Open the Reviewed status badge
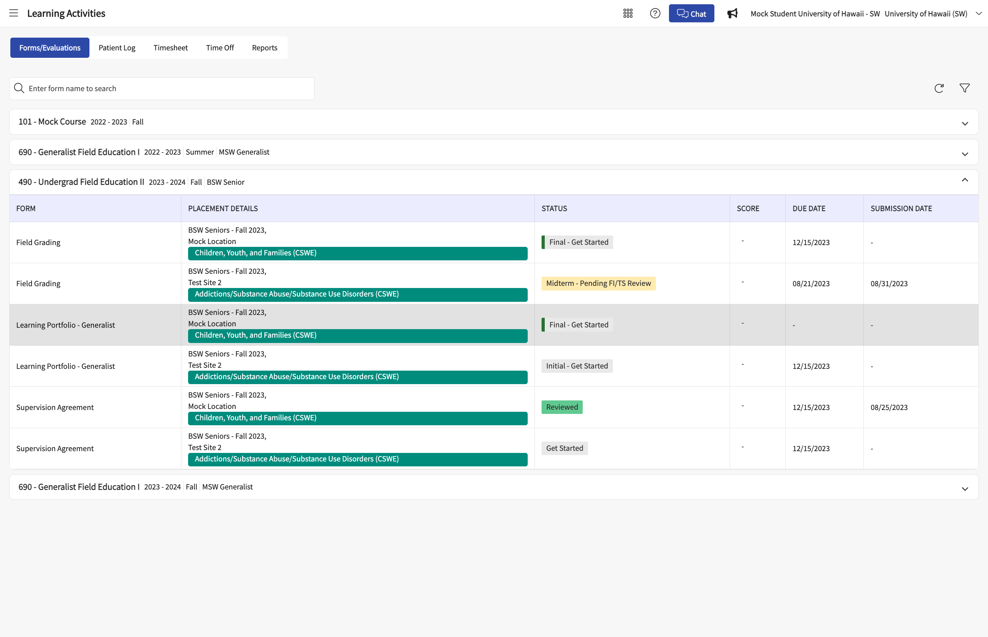This screenshot has height=637, width=988. tap(562, 407)
